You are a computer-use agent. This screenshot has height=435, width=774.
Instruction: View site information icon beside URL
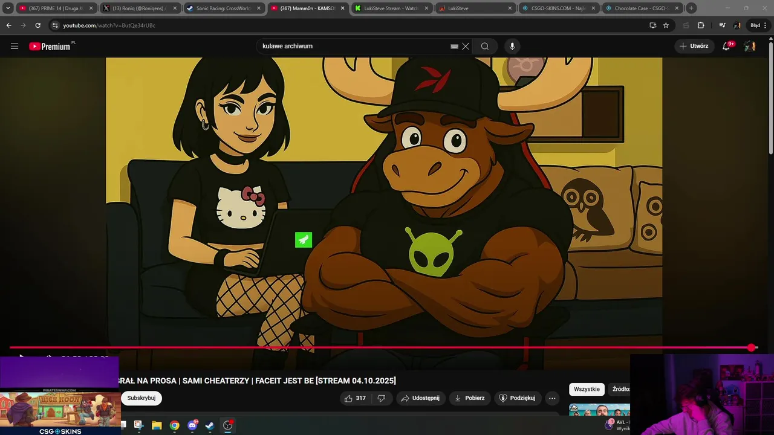[x=55, y=25]
